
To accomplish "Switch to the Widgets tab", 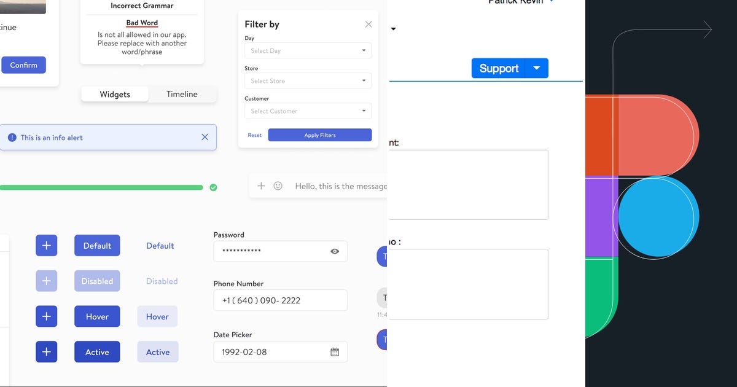I will point(115,94).
